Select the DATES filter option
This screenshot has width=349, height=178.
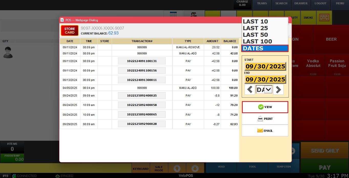click(265, 48)
